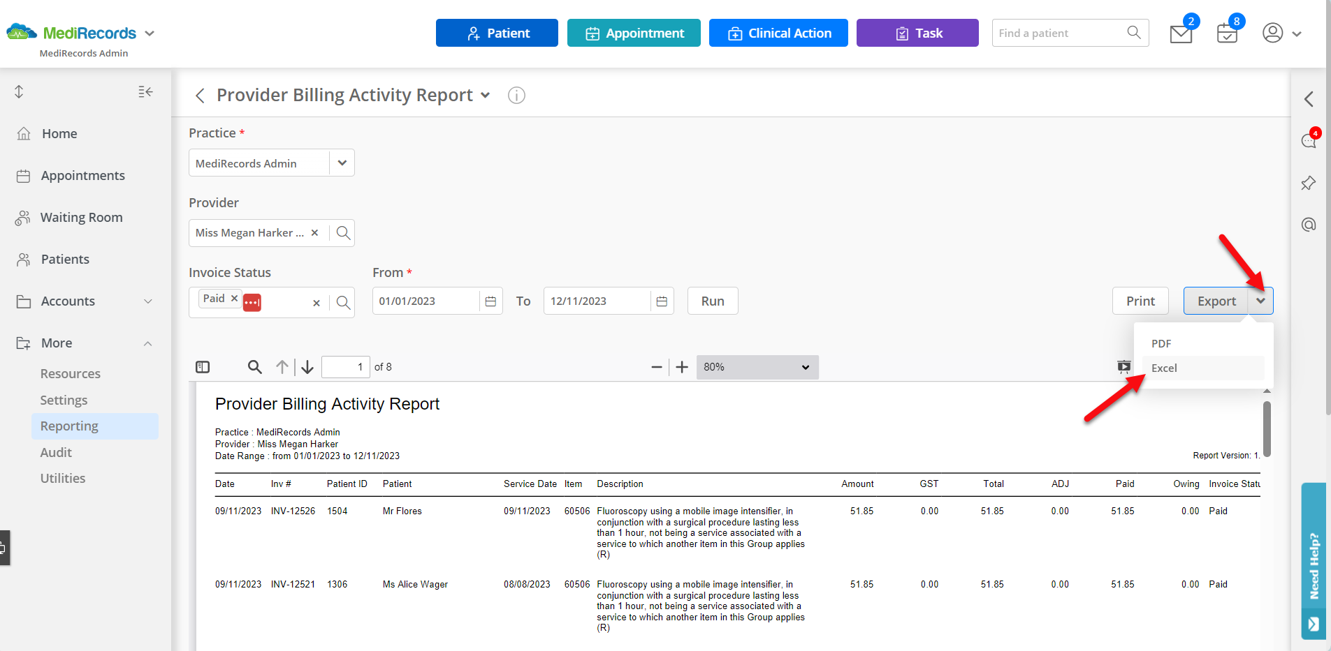
Task: Switch to presentation mode icon
Action: click(x=1123, y=367)
